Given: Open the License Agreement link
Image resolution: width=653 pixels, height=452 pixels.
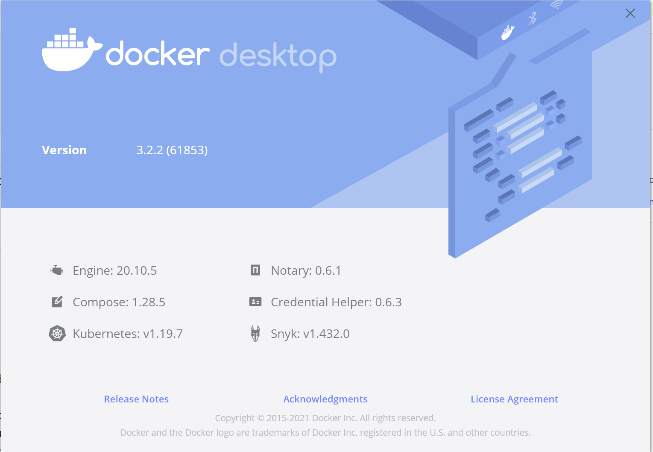Looking at the screenshot, I should tap(514, 399).
